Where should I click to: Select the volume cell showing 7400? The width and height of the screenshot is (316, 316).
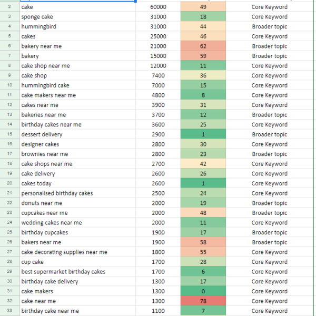pos(157,76)
